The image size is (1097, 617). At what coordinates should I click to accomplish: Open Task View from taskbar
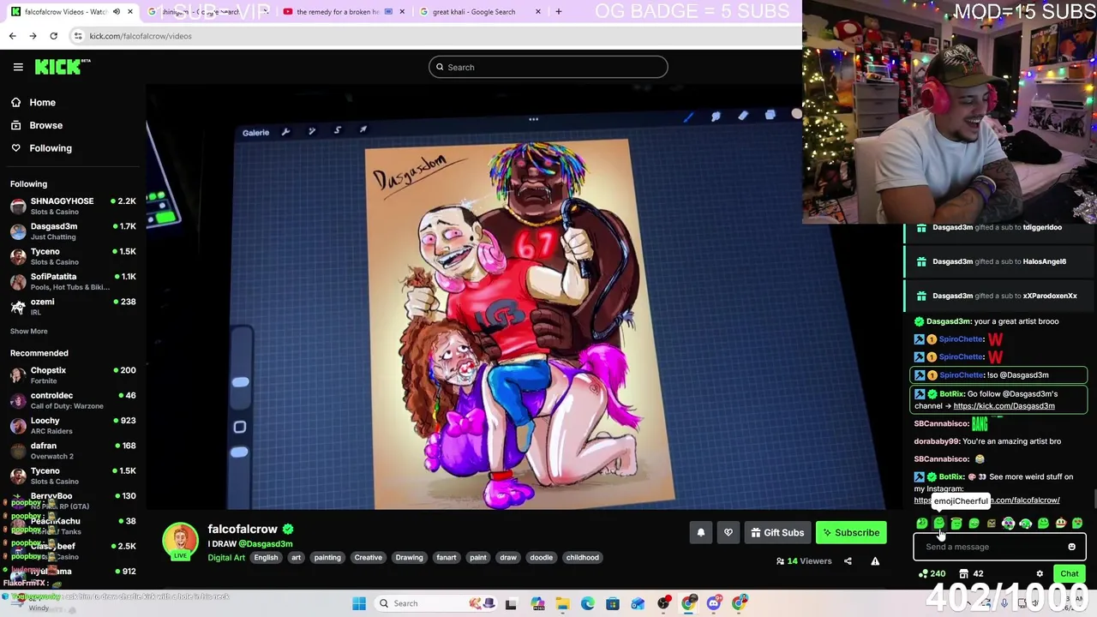[x=511, y=603]
